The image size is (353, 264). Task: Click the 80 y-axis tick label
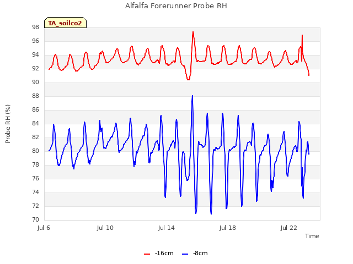point(35,151)
